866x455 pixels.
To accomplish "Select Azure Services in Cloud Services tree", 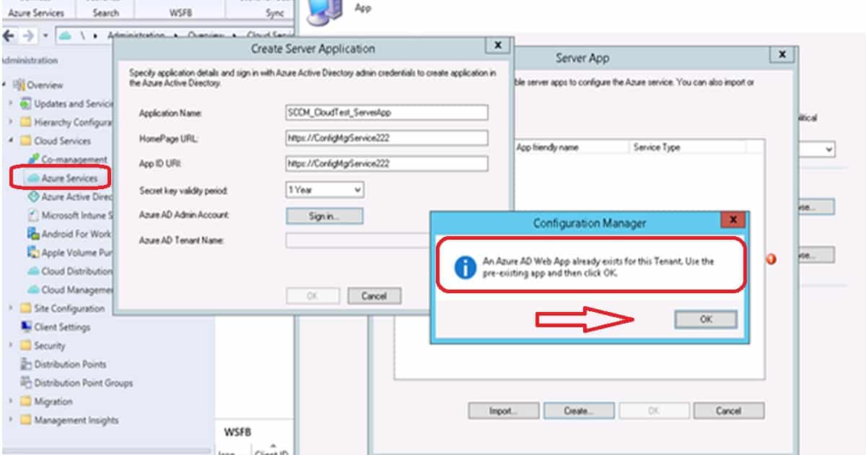I will click(69, 178).
